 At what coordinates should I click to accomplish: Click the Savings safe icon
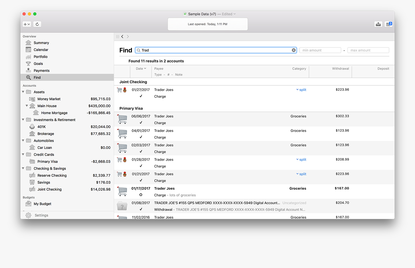32,182
